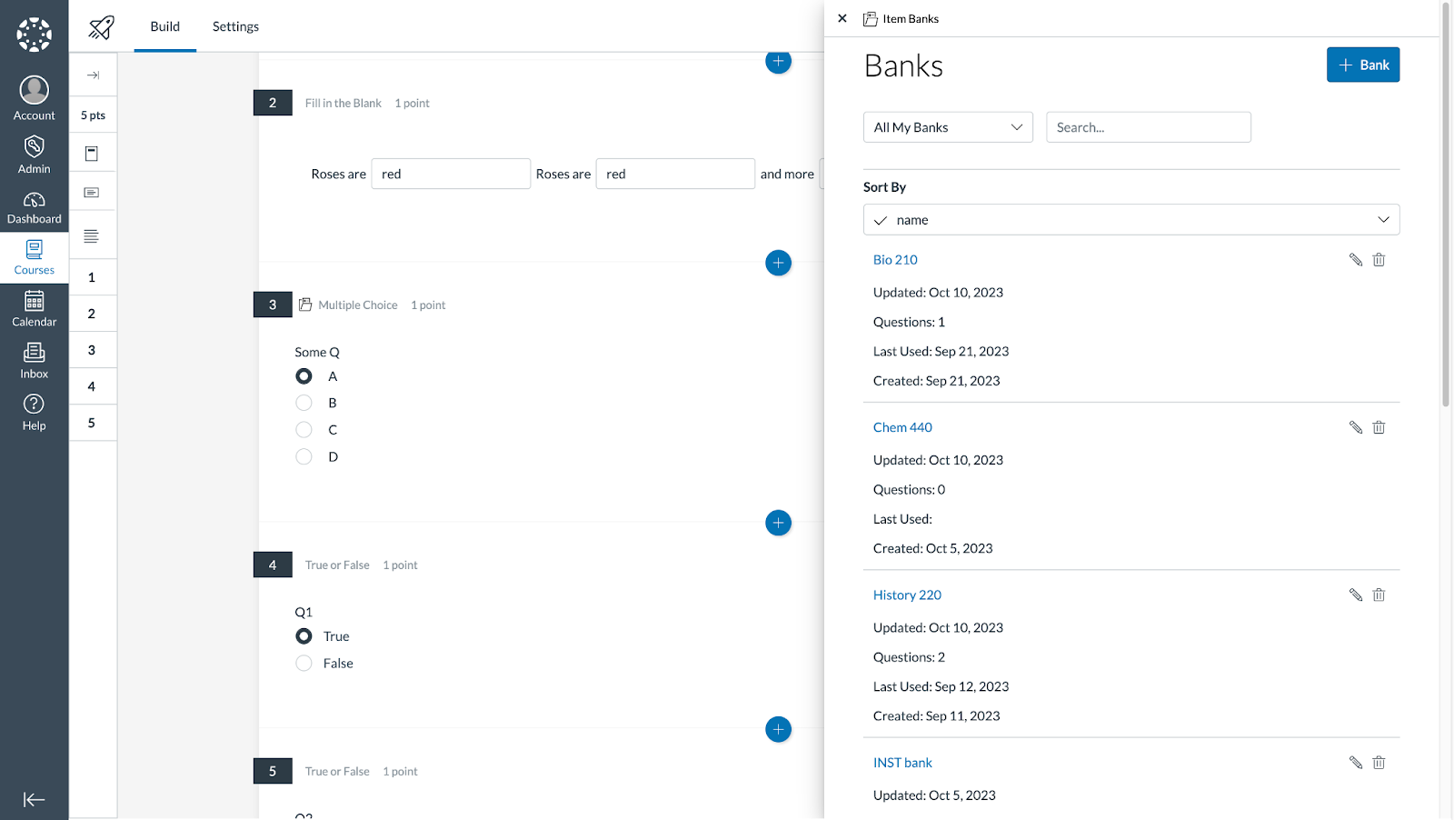Screen dimensions: 1454x820
Task: Delete the INST bank
Action: click(x=1379, y=763)
